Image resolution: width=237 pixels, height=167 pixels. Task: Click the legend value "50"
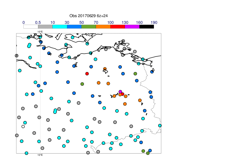pos(82,23)
